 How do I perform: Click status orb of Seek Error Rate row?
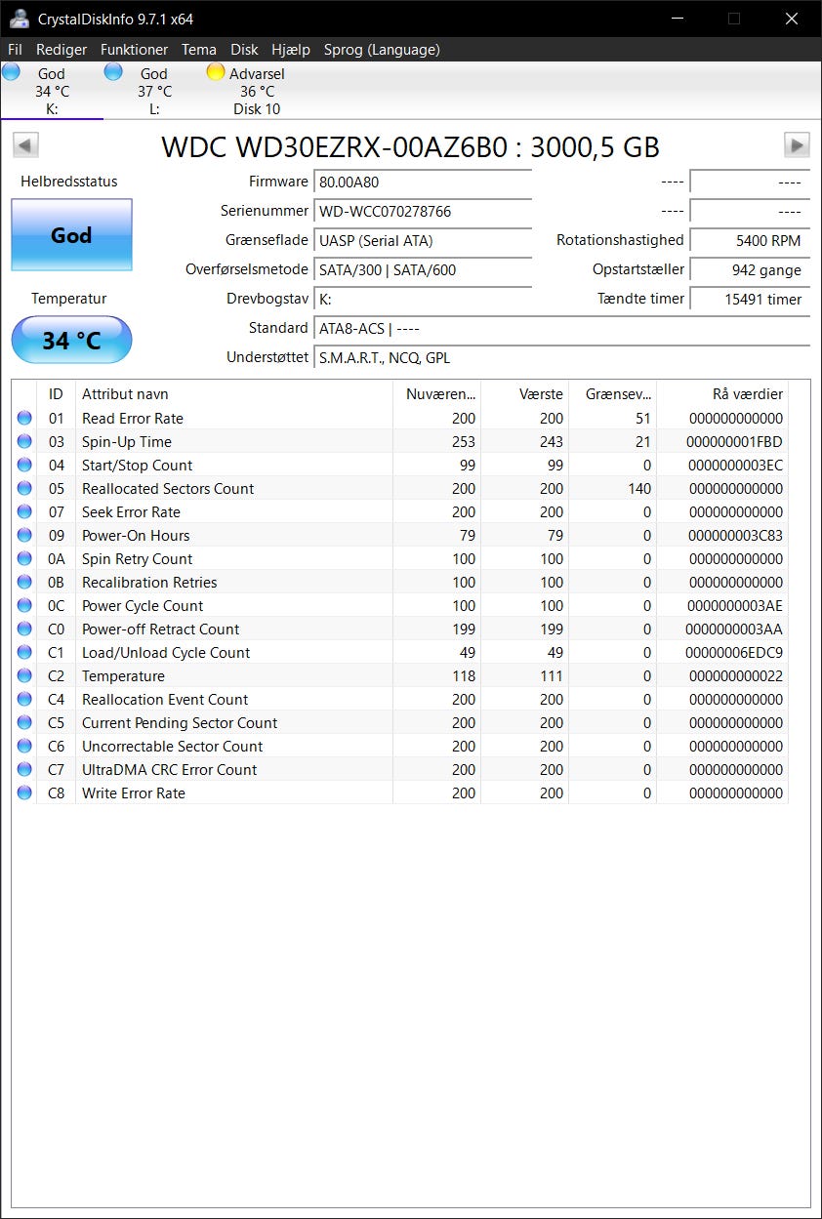tap(24, 512)
